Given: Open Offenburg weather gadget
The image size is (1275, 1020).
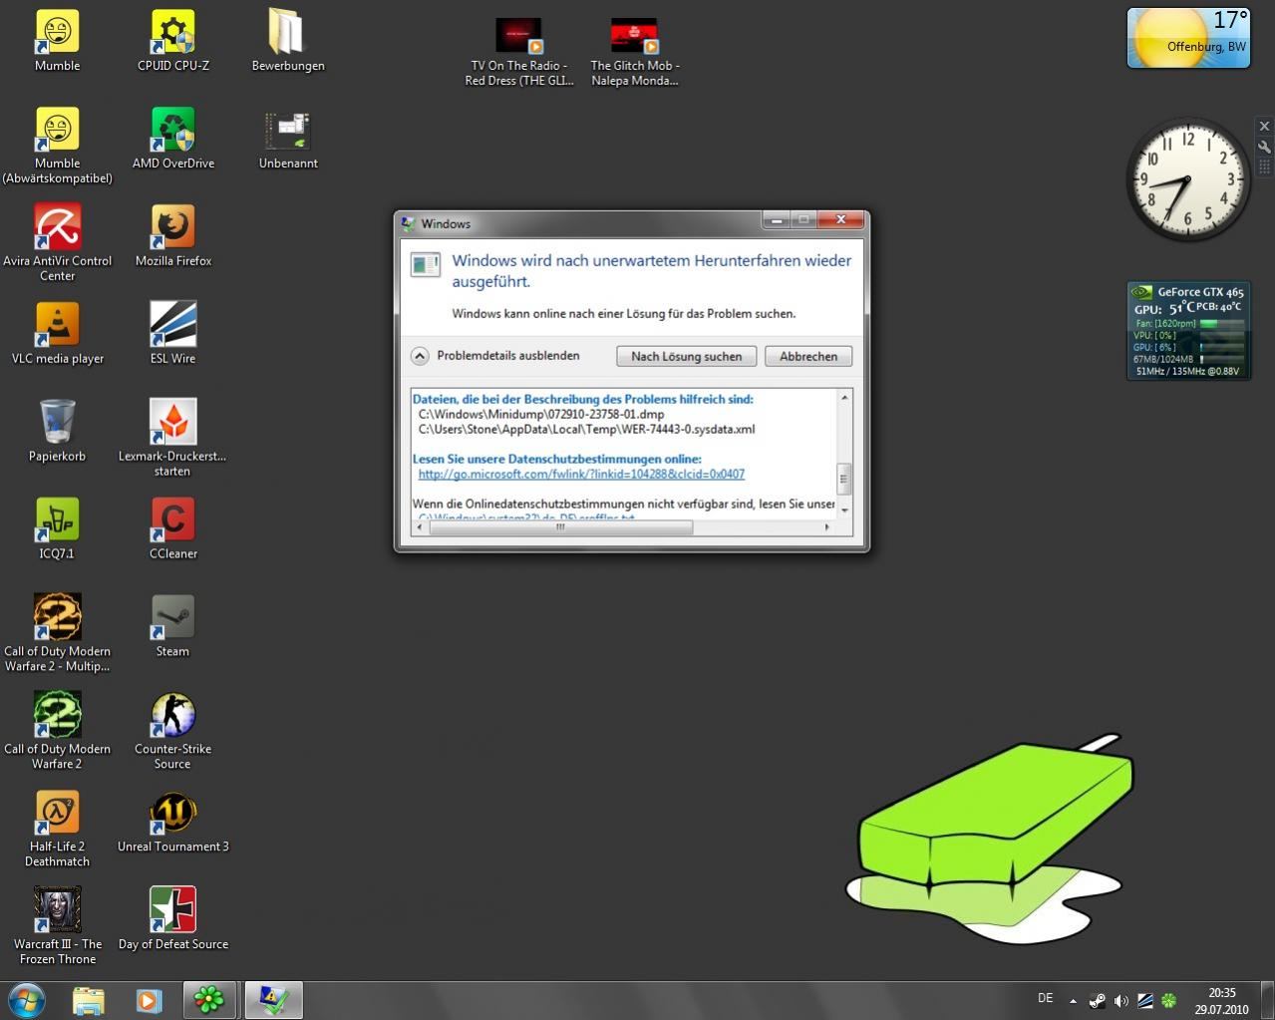Looking at the screenshot, I should [1188, 38].
